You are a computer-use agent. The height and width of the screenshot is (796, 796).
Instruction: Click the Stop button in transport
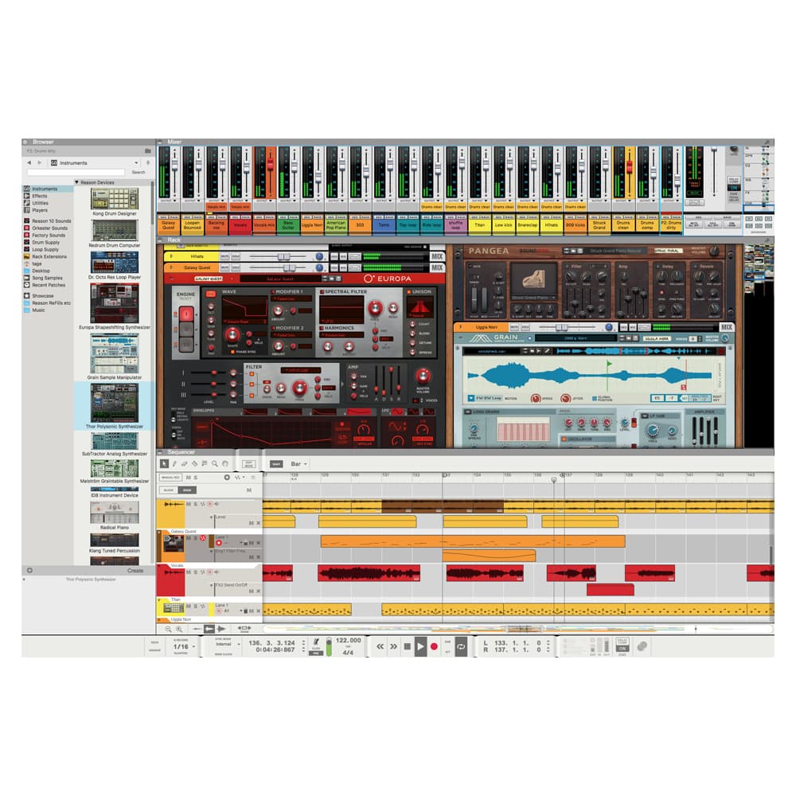click(407, 646)
